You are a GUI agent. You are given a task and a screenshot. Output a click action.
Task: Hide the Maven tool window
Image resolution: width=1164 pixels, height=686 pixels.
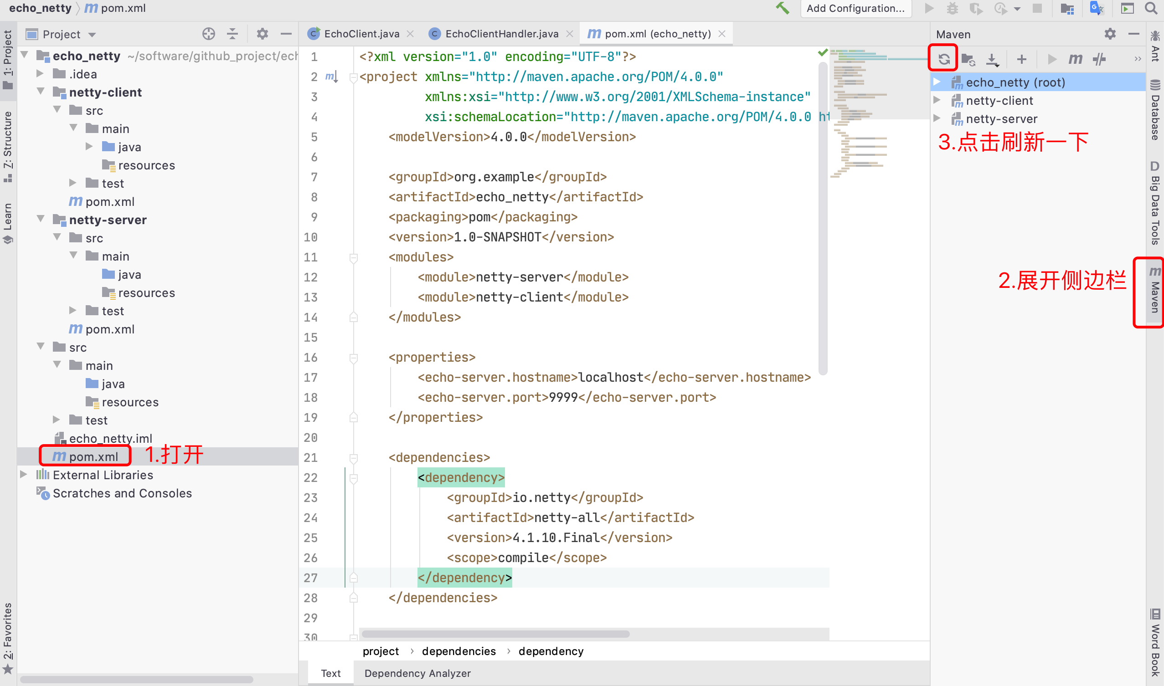1134,34
